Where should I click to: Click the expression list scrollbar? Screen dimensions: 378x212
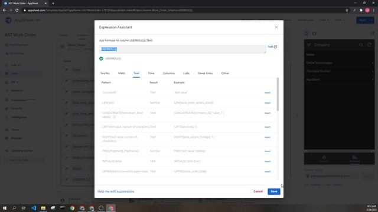[x=278, y=94]
